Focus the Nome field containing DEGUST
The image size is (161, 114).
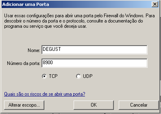point(94,50)
